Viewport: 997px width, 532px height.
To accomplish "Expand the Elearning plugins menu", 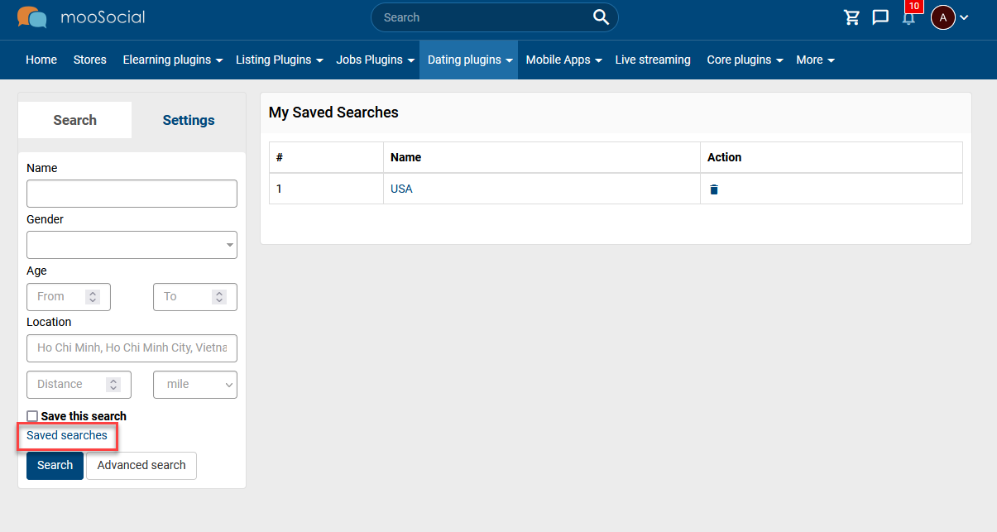I will (x=173, y=60).
